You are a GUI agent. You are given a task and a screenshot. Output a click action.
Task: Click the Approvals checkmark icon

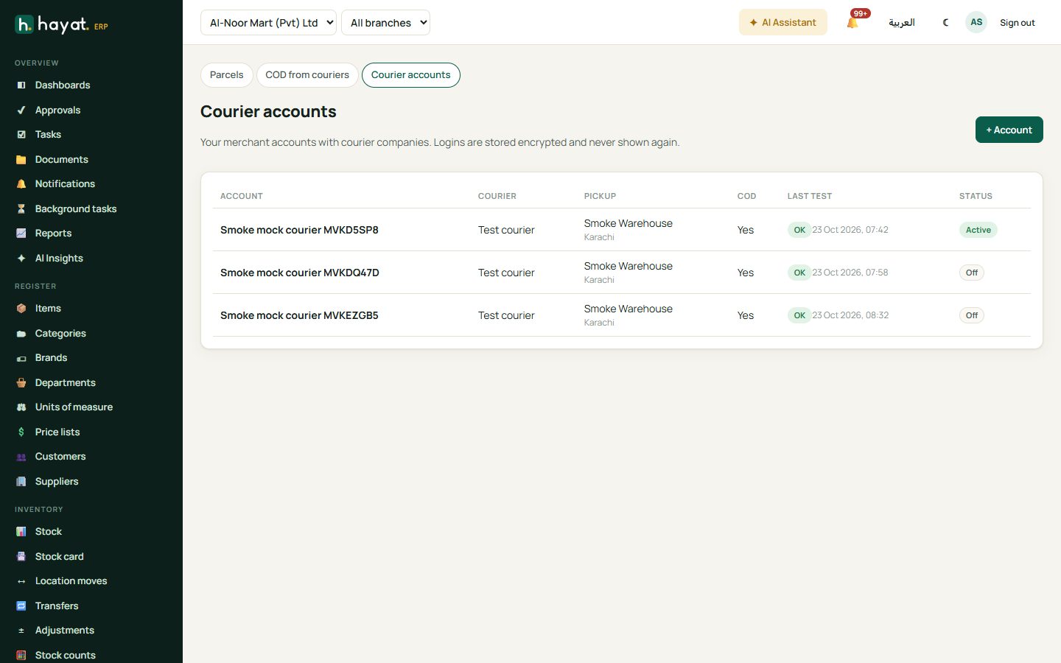(x=21, y=110)
